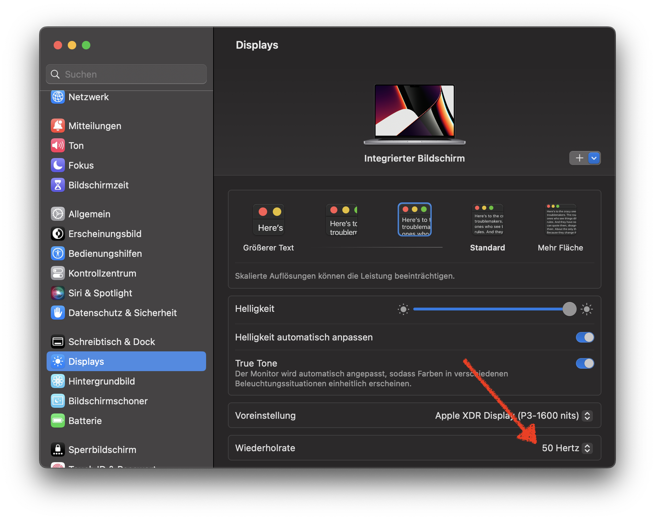Click the green zoom window button

coord(86,45)
